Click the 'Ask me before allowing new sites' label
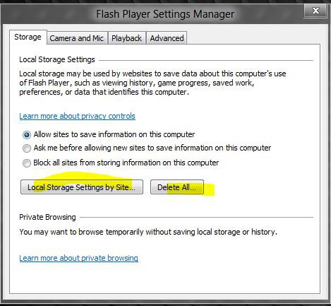The height and width of the screenshot is (306, 331). coord(152,148)
